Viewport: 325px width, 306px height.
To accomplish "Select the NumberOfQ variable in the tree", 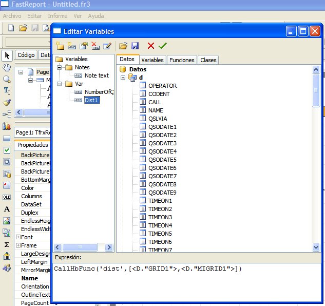I will (99, 92).
